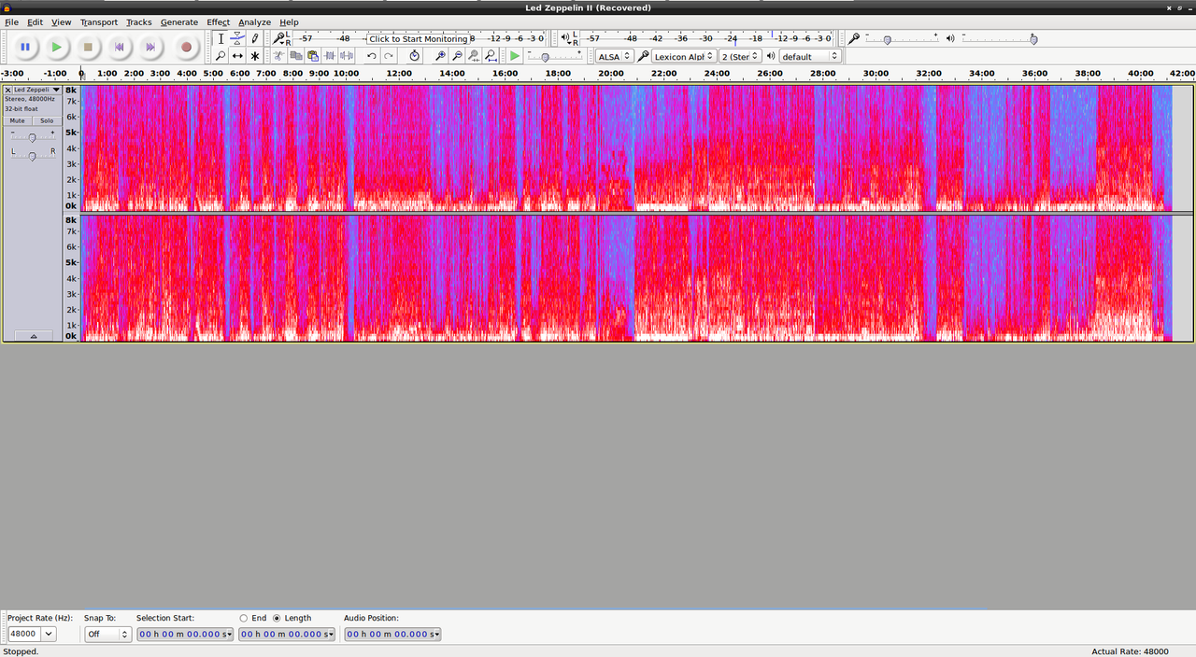Solo the Led Zeppelin track
The height and width of the screenshot is (657, 1196).
tap(47, 120)
